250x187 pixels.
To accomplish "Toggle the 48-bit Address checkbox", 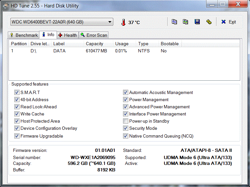I will 17,100.
